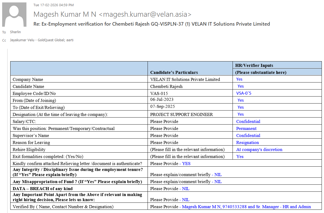This screenshot has width=324, height=213.
Task: Click the 'Resignation' verifier input
Action: click(x=247, y=142)
